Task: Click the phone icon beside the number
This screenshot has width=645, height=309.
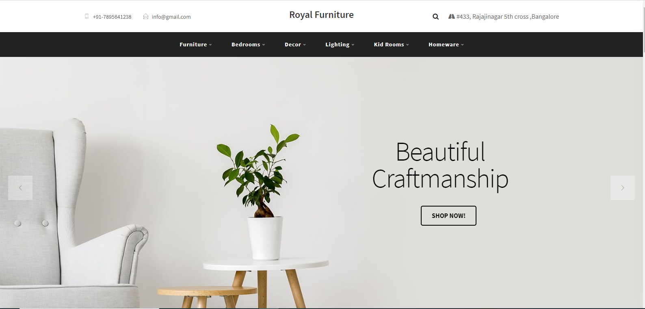Action: (x=87, y=16)
